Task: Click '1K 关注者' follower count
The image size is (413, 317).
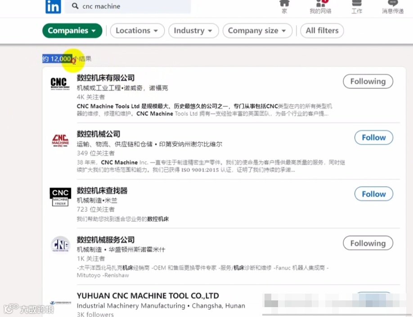Action: [91, 259]
